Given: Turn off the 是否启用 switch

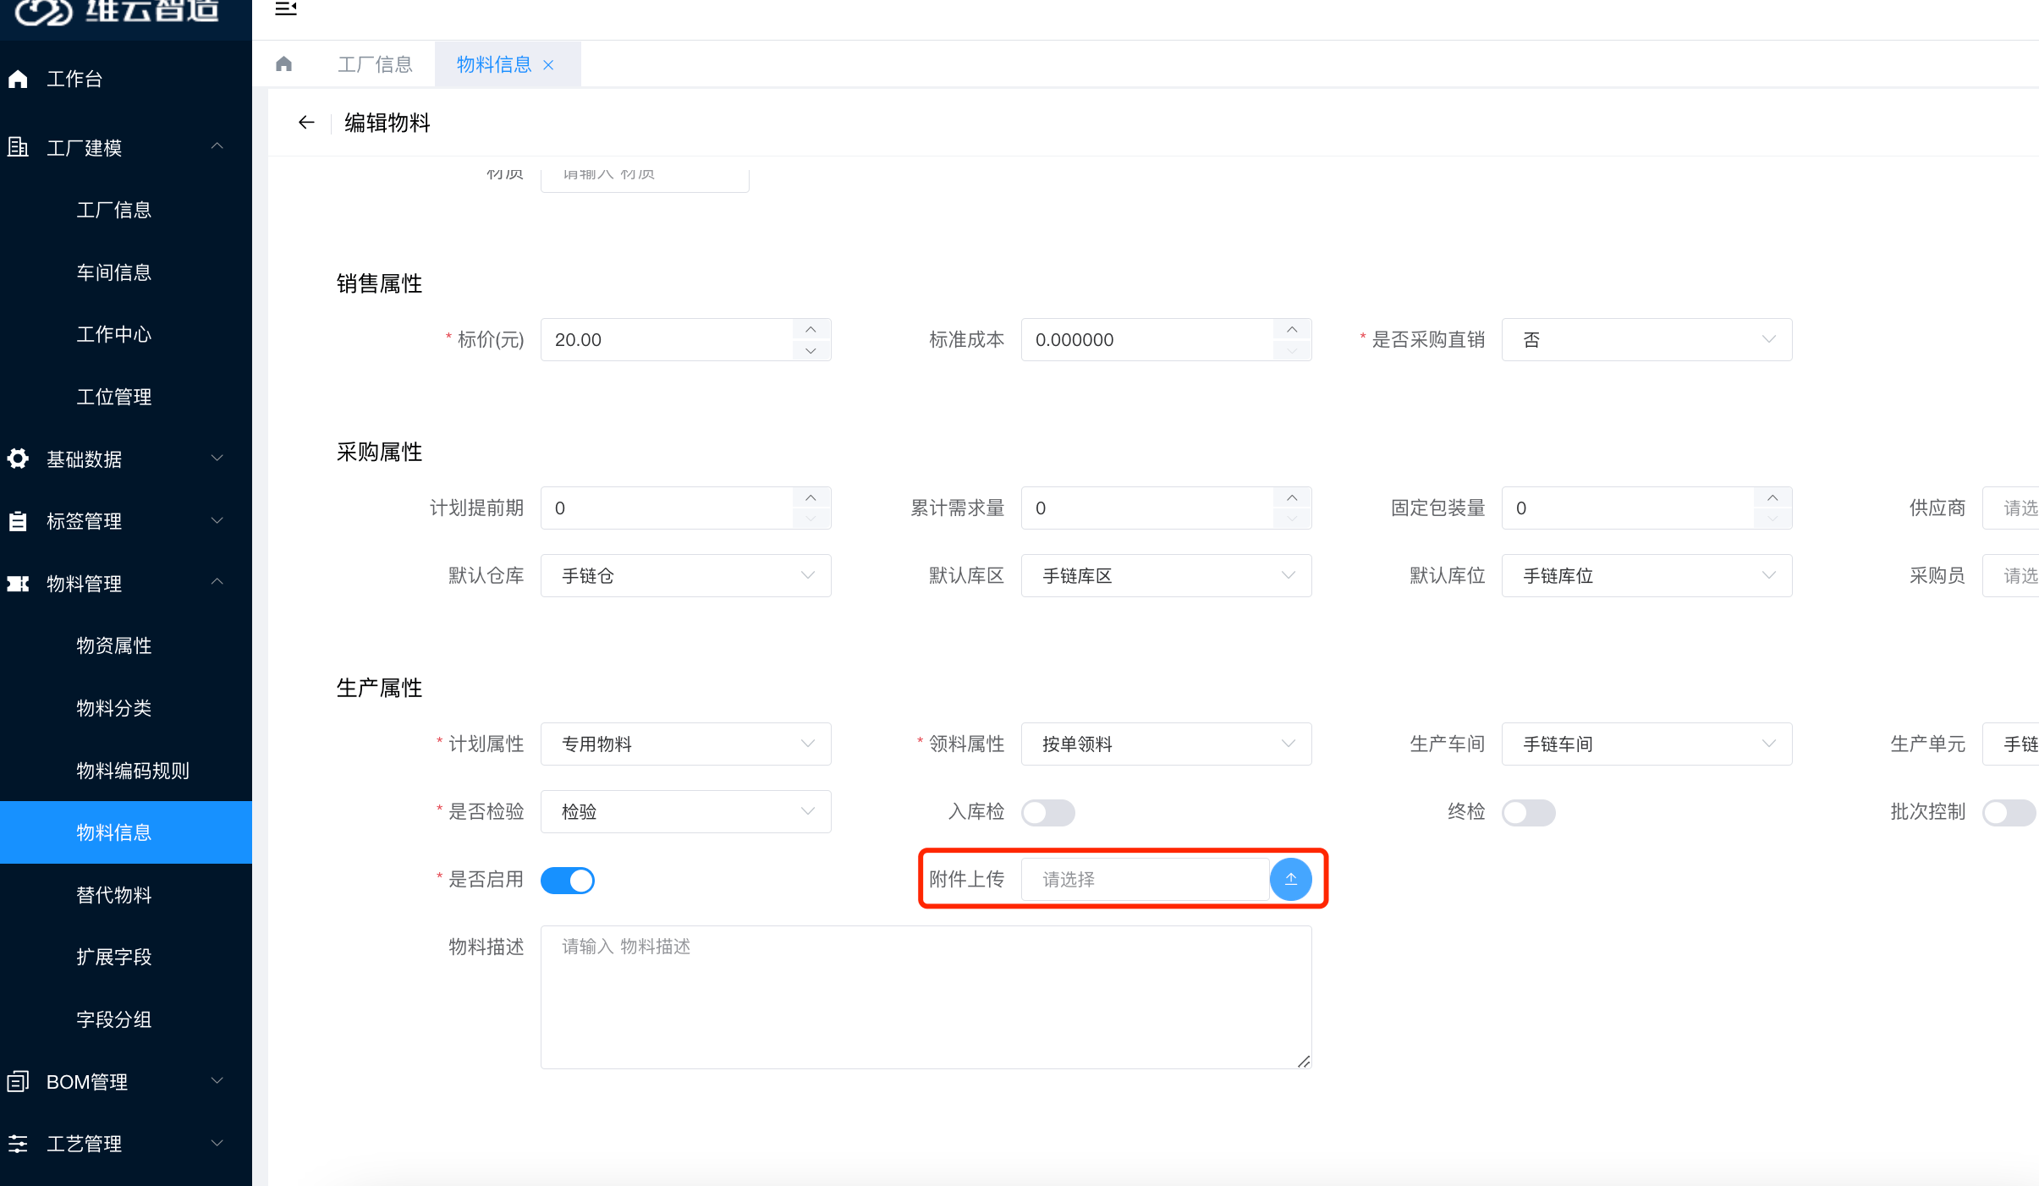Looking at the screenshot, I should coord(567,880).
